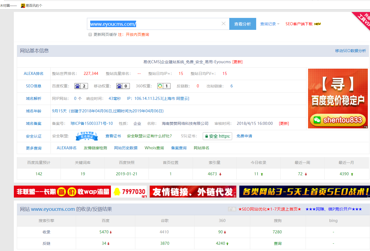
Task: Expand the query history dropdown
Action: [x=269, y=24]
